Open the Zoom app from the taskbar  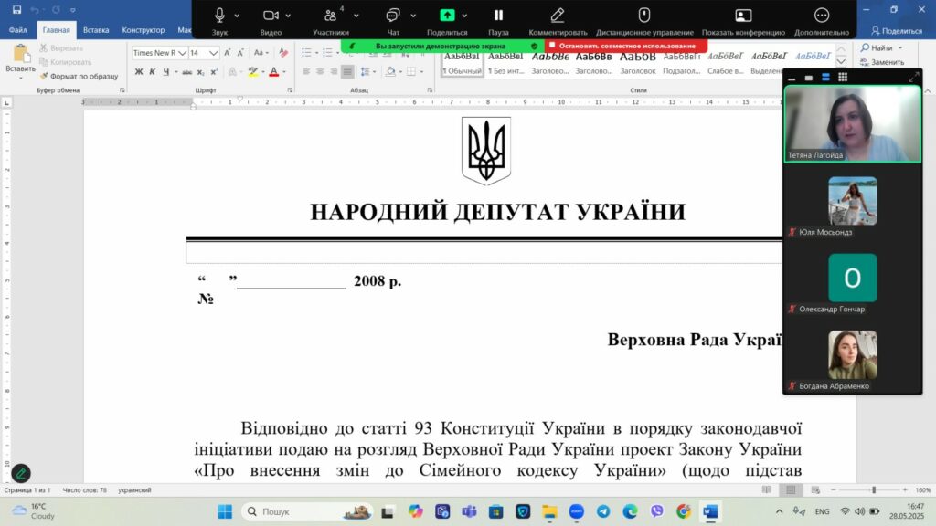tap(576, 511)
